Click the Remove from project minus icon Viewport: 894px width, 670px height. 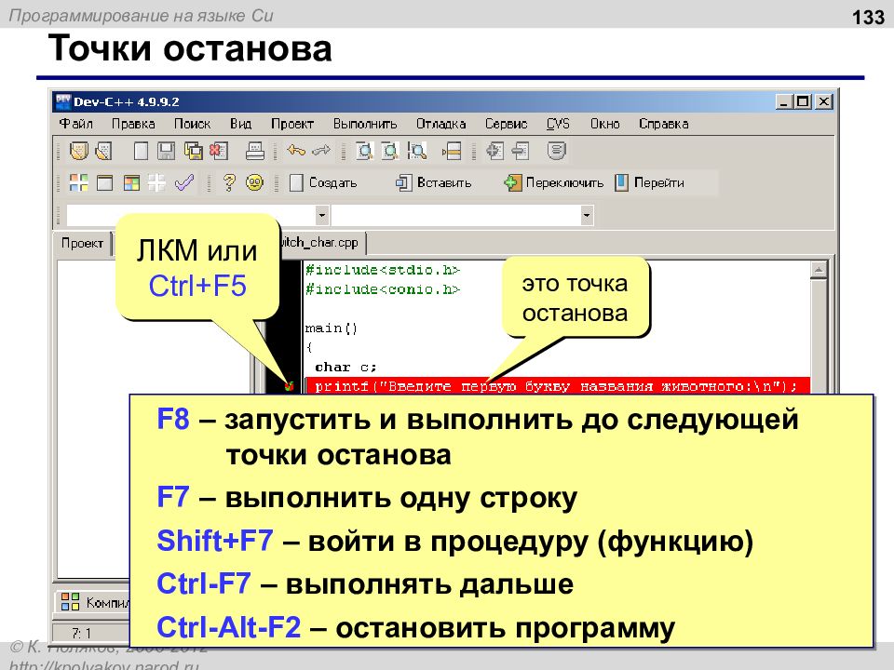(520, 151)
